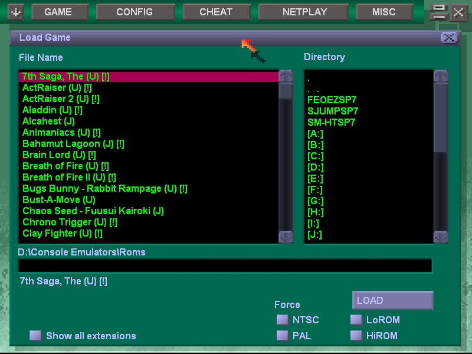Select the single-dot current directory entry
Image resolution: width=472 pixels, height=354 pixels.
(x=369, y=78)
